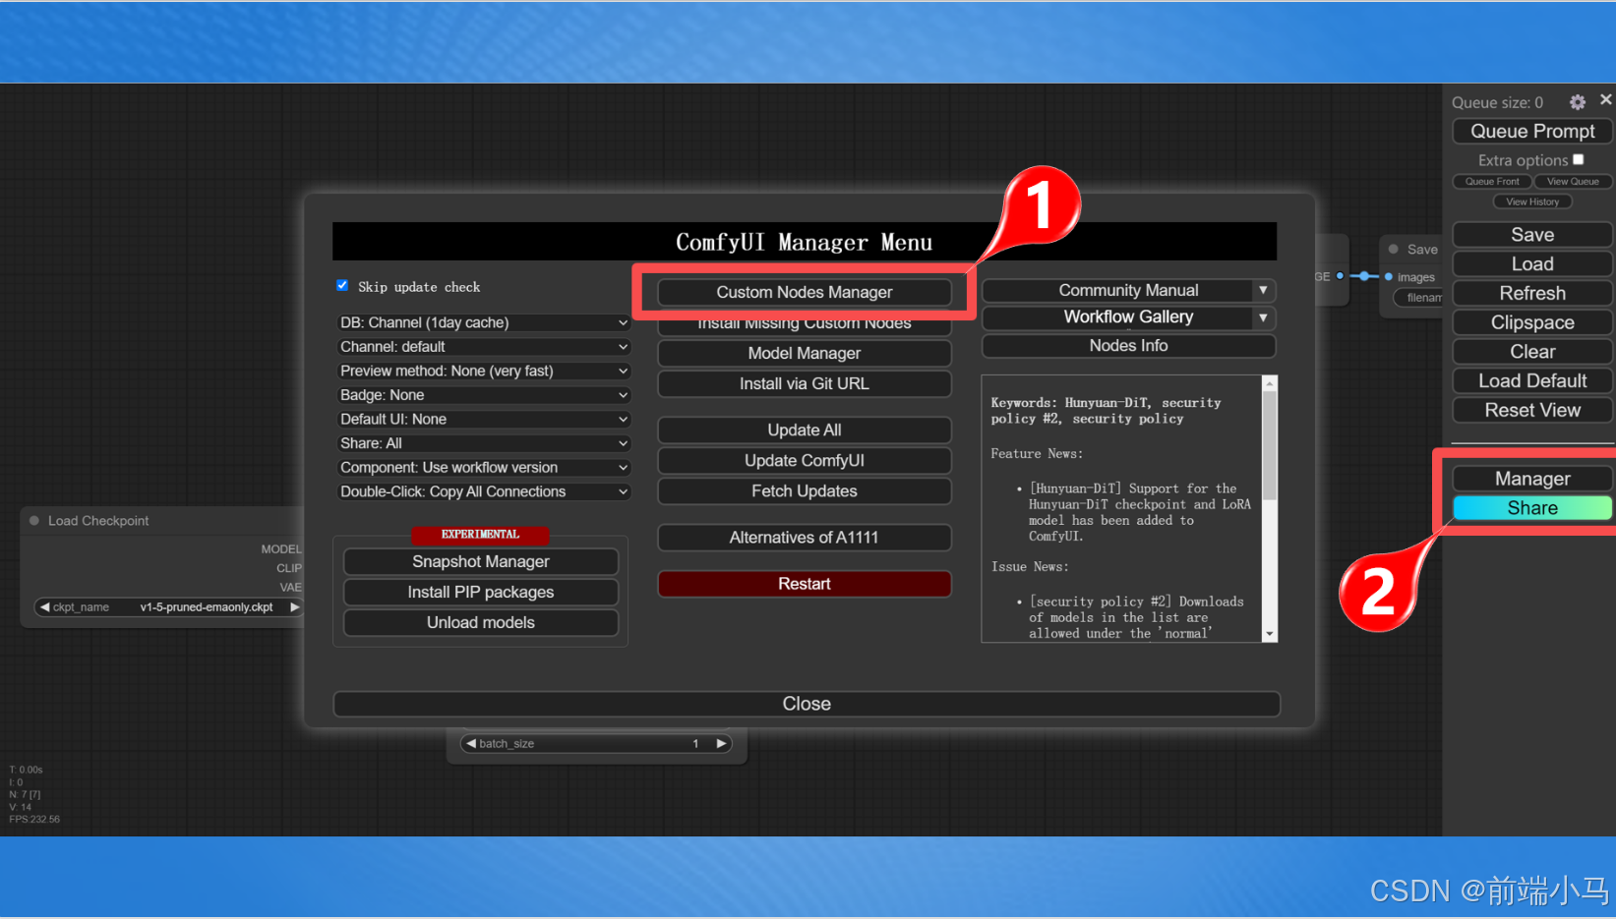Viewport: 1616px width, 919px height.
Task: Click ckpt_name value v1-5-pruned-emaonly.ckpt
Action: (207, 607)
